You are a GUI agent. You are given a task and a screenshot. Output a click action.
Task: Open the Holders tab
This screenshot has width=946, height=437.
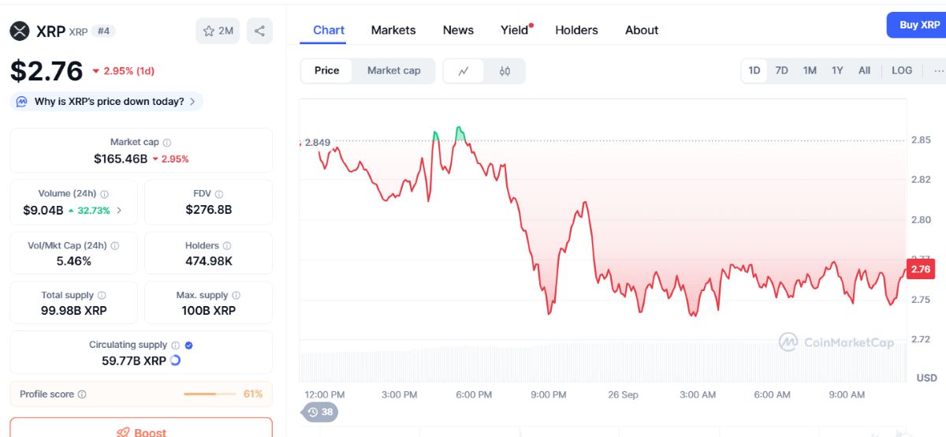tap(576, 30)
